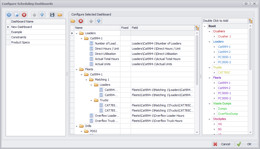Screen dimensions: 260x149
Task: Select the Constraints dashboard row
Action: [x=19, y=37]
